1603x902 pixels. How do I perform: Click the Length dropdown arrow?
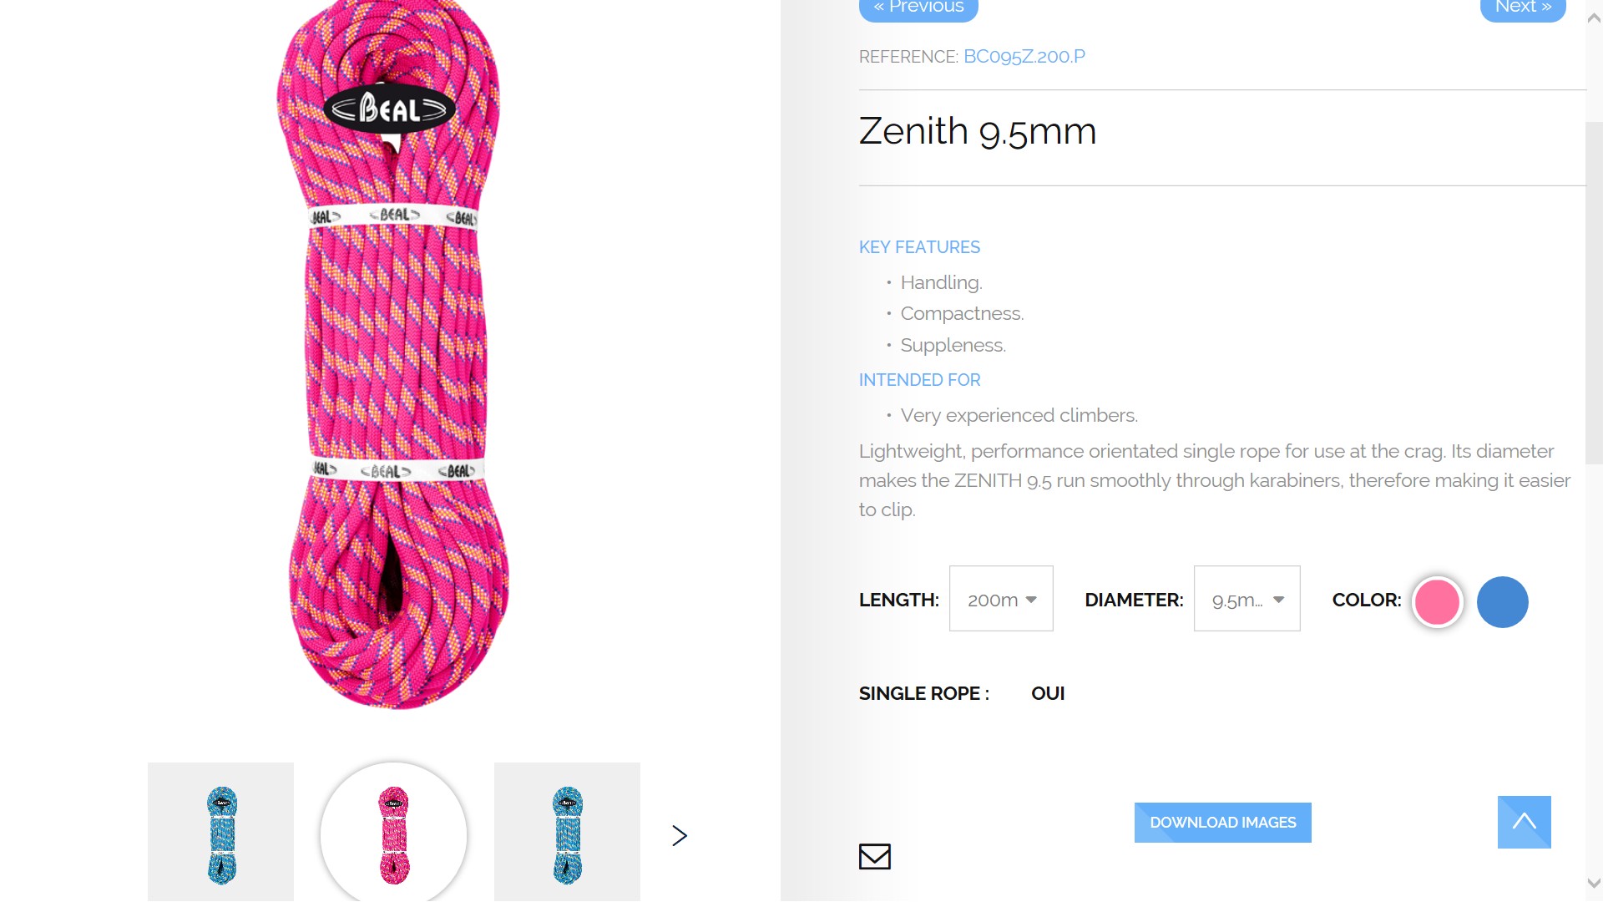(1031, 600)
